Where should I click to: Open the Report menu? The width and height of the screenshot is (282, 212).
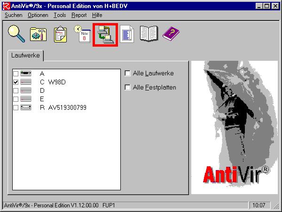point(79,15)
